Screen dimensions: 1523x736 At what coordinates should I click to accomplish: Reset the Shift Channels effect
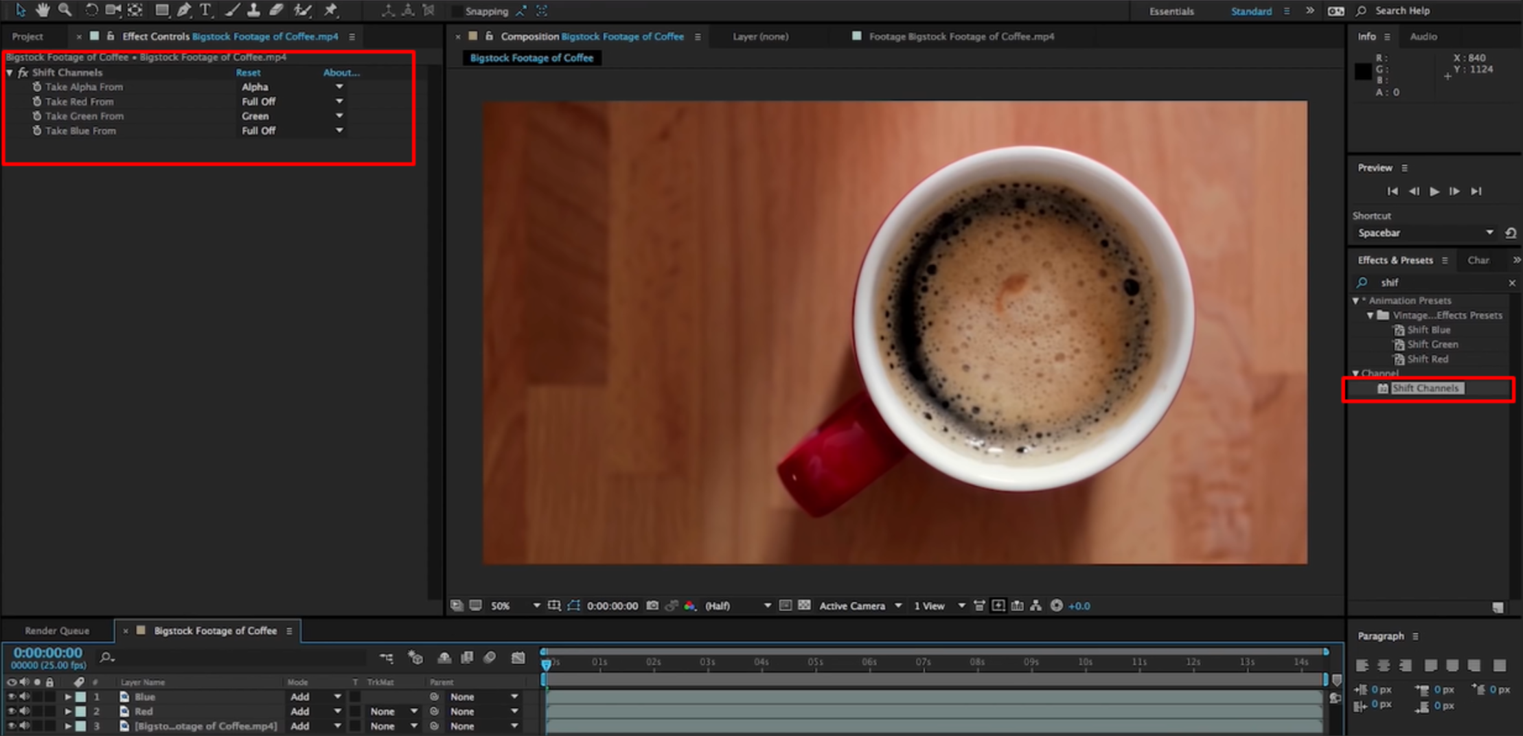coord(247,72)
